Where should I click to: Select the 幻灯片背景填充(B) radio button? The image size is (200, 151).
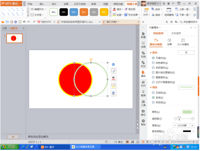(x=153, y=82)
